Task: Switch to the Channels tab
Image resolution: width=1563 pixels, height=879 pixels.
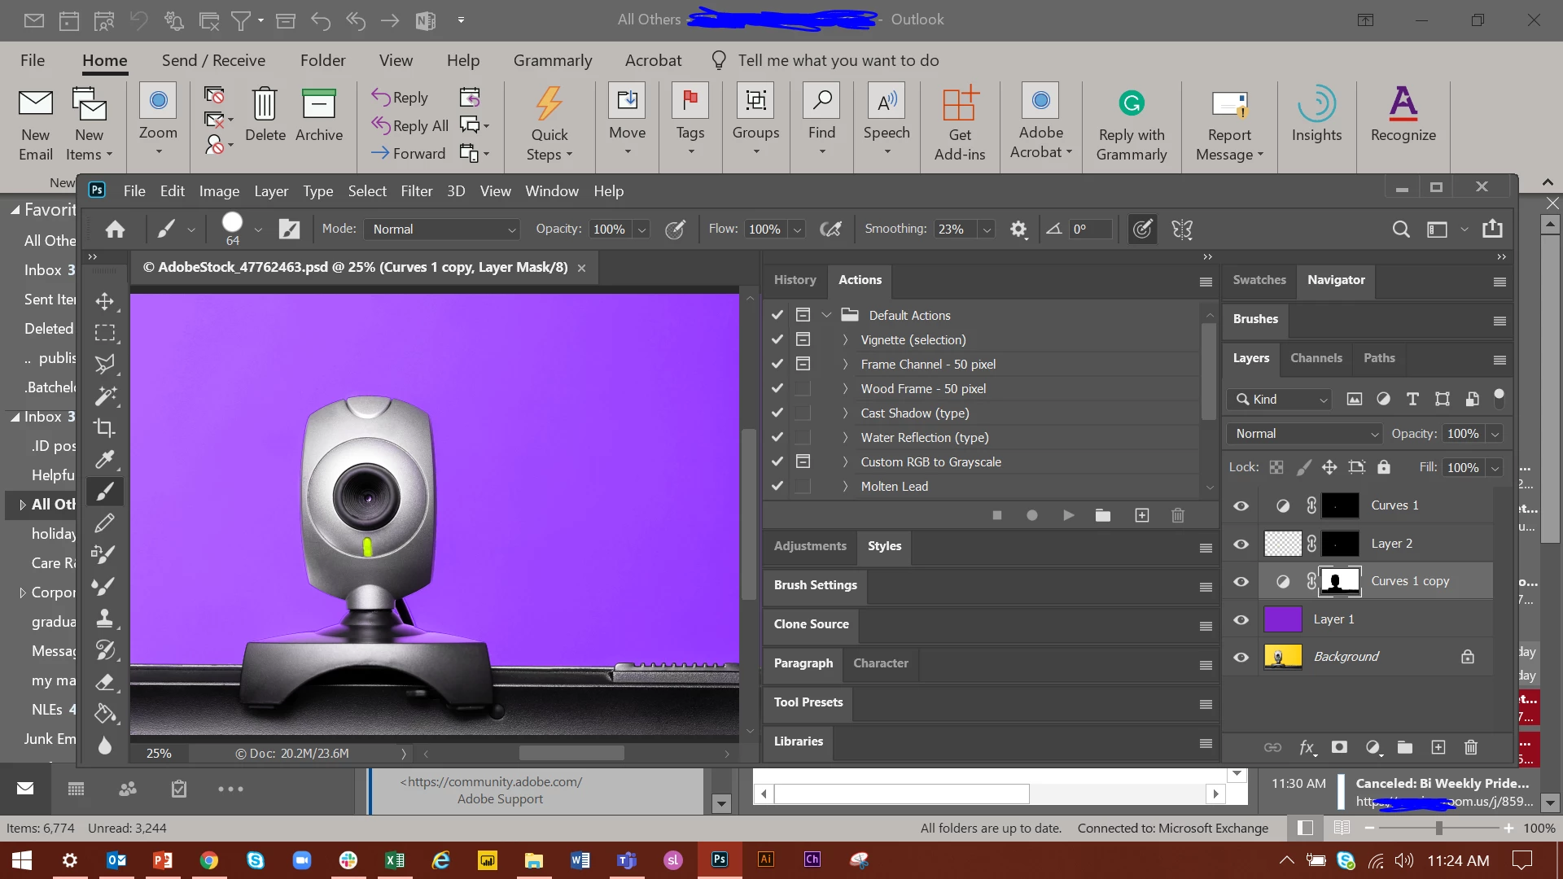Action: pyautogui.click(x=1316, y=358)
